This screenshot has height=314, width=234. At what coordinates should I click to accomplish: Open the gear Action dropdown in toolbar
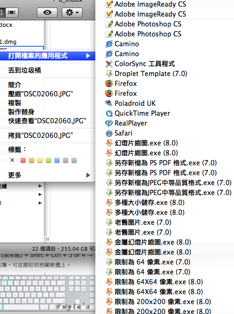pyautogui.click(x=72, y=13)
